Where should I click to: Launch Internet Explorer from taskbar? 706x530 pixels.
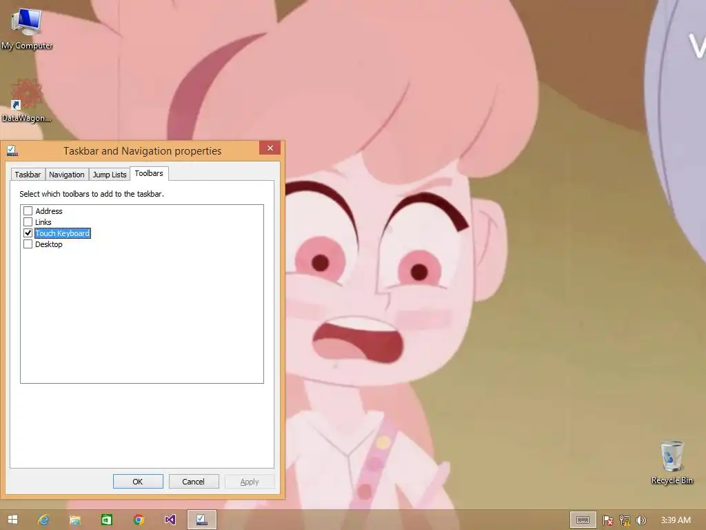[43, 520]
